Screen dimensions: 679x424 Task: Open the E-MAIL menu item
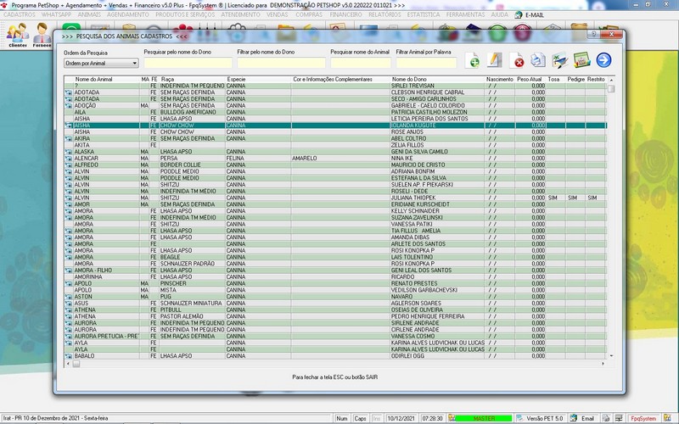click(535, 14)
